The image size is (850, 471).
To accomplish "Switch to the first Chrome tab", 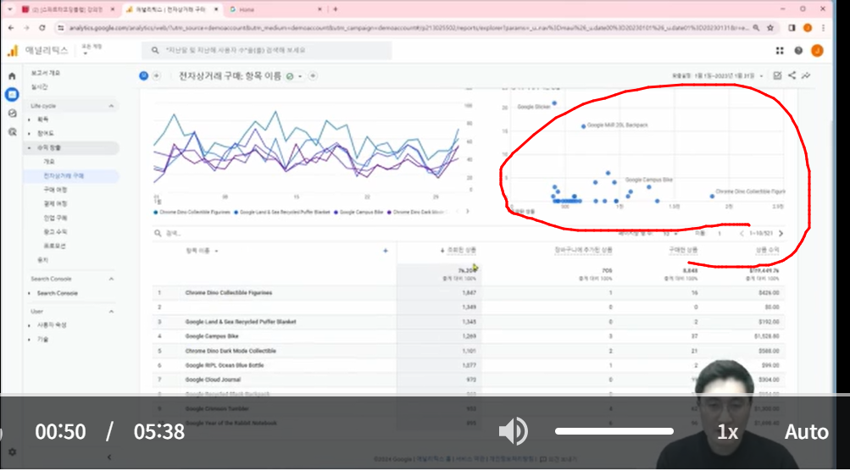I will tap(66, 10).
